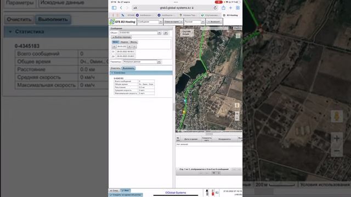Collapse the Выбор периода section

coord(121,37)
